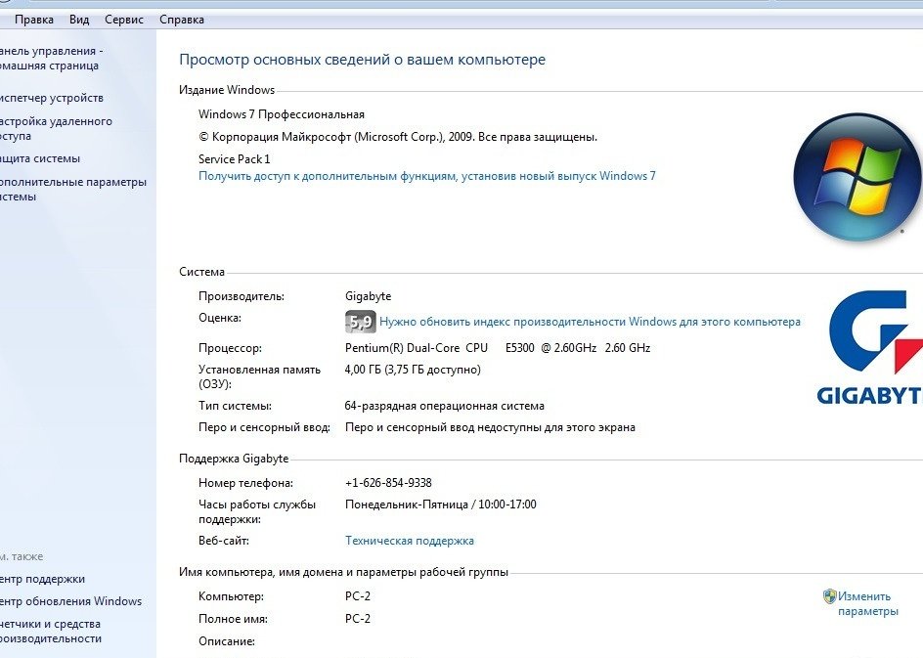Screen dimensions: 923x658
Task: Click the Полное имя label
Action: point(233,619)
